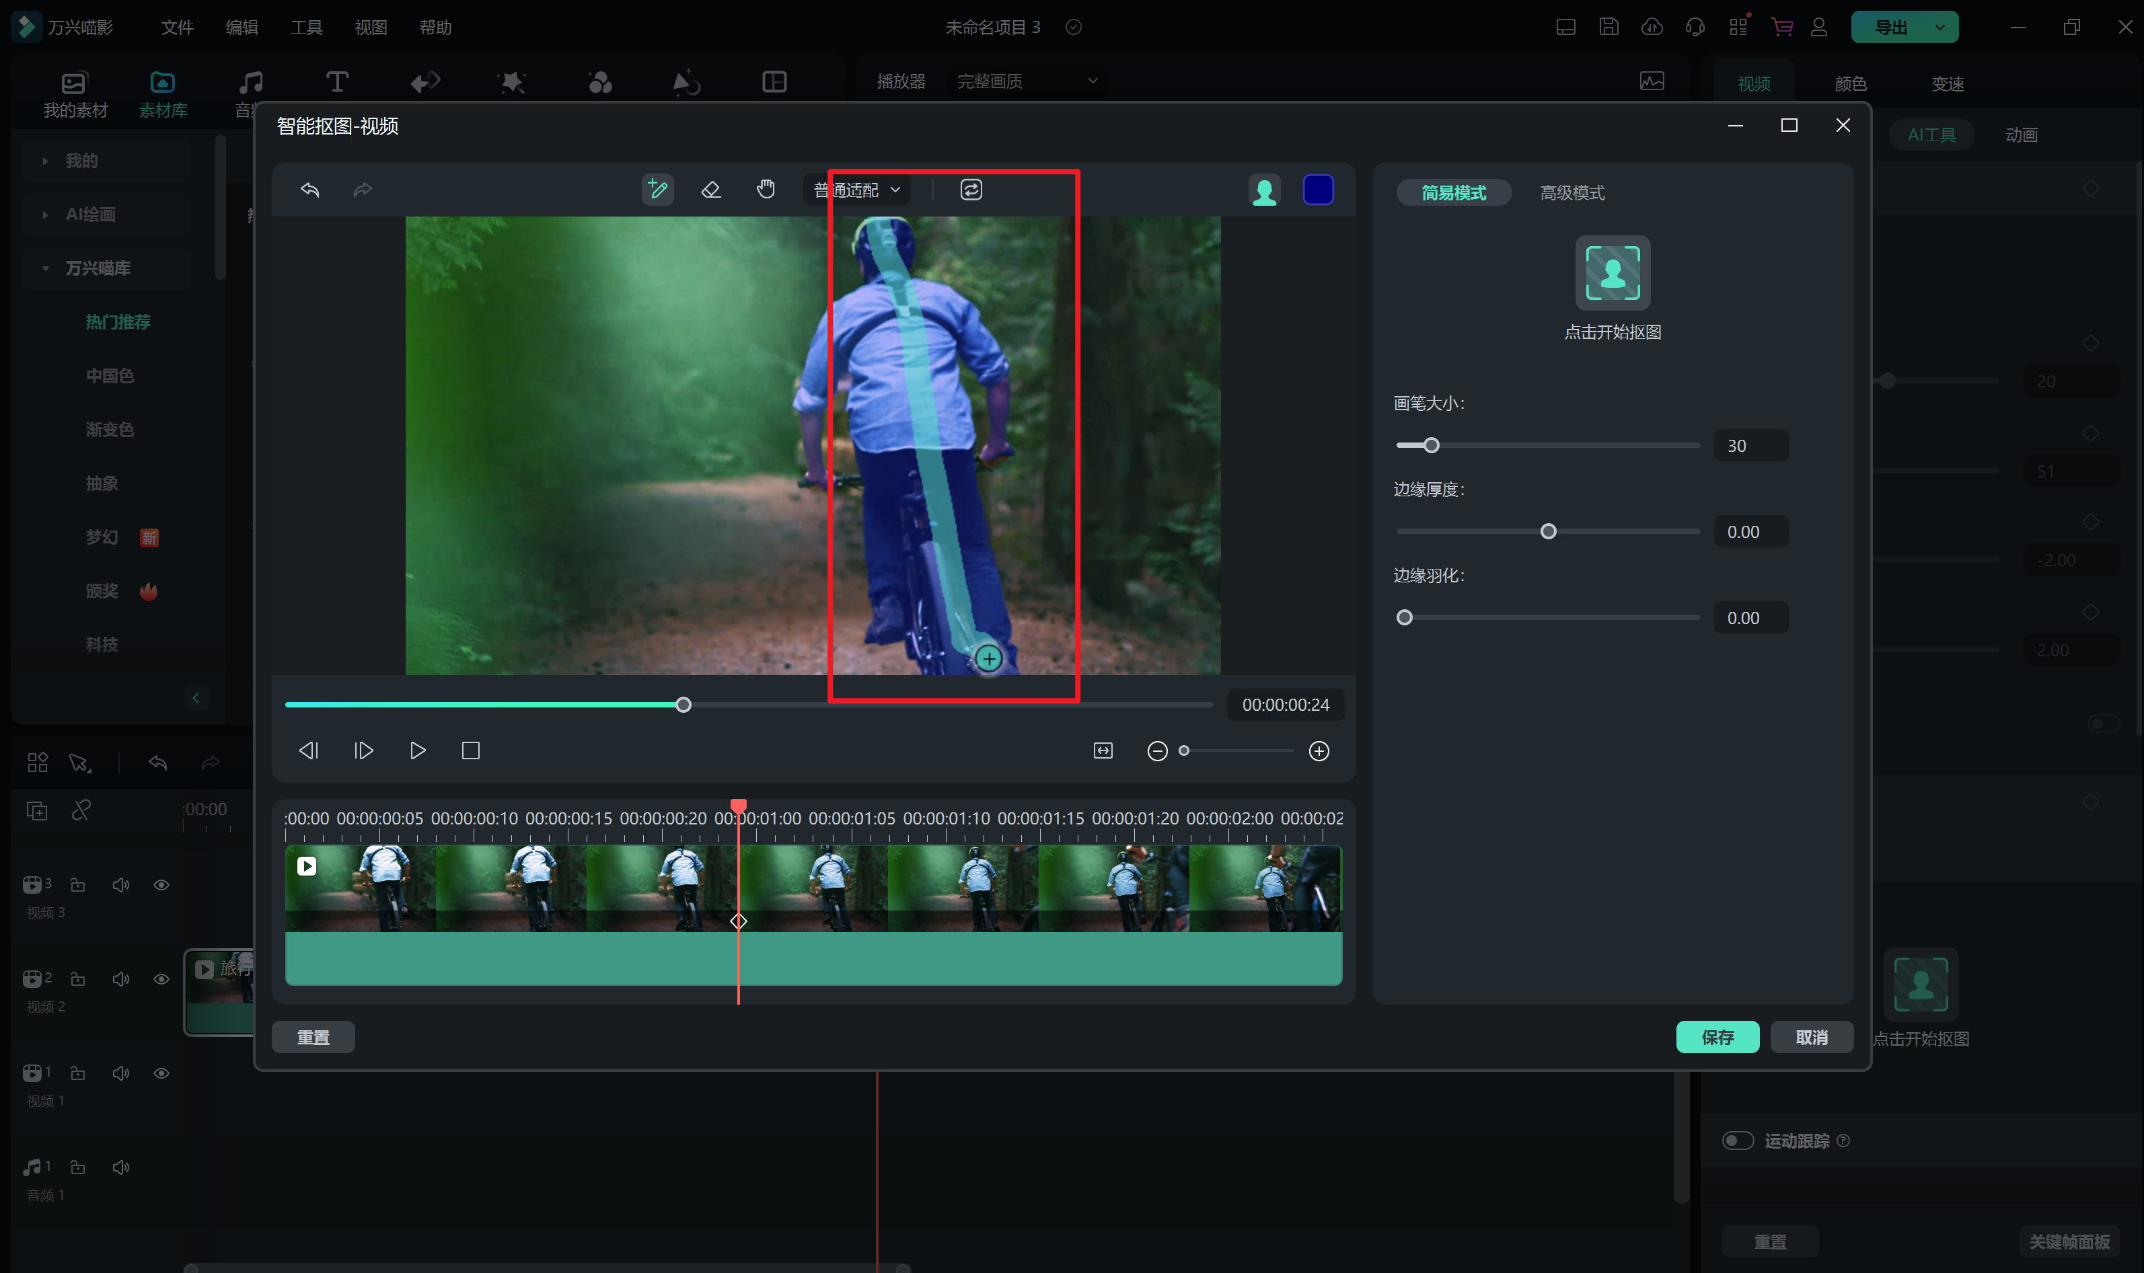Image resolution: width=2144 pixels, height=1273 pixels.
Task: Switch to 高级模式 tab
Action: tap(1572, 193)
